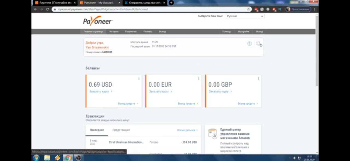Image resolution: width=350 pixels, height=161 pixels.
Task: Open the Настройки menu
Action: pyautogui.click(x=244, y=32)
